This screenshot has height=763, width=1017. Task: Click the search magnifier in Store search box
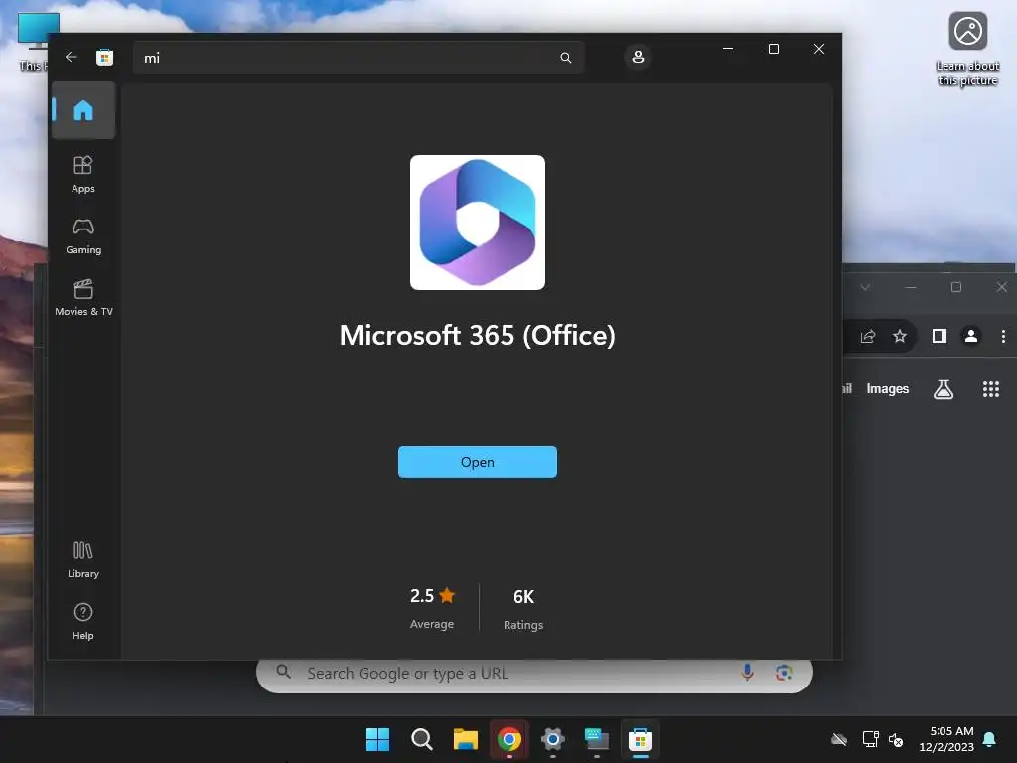(565, 58)
